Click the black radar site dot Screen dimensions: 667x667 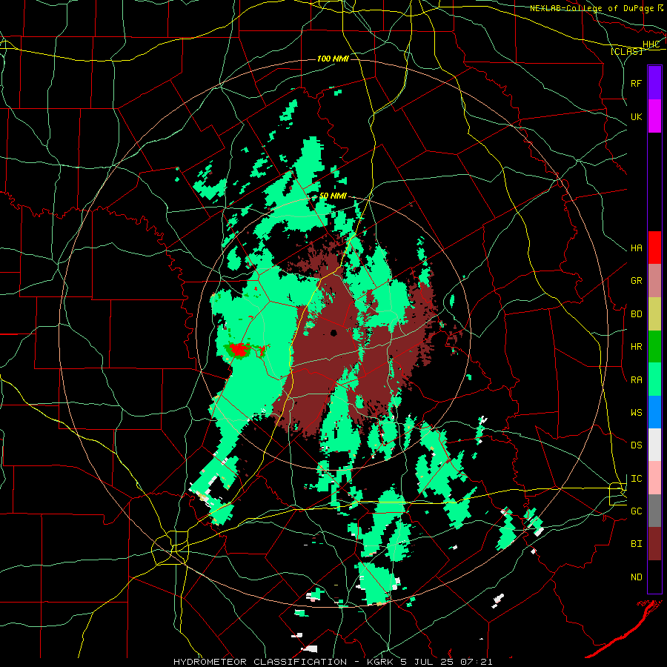point(333,333)
